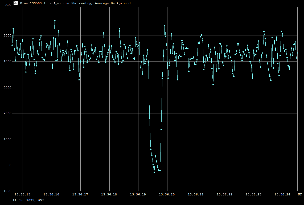
Task: Click the 13:36:19 time tick label
Action: 138,195
